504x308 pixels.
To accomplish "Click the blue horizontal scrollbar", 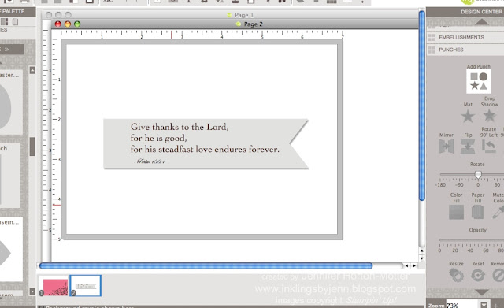I will 206,266.
